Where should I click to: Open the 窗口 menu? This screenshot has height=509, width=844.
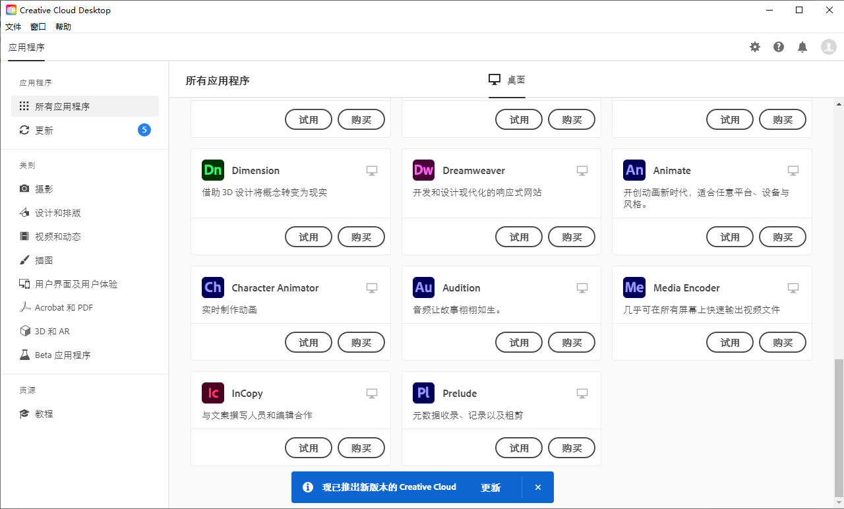[38, 27]
